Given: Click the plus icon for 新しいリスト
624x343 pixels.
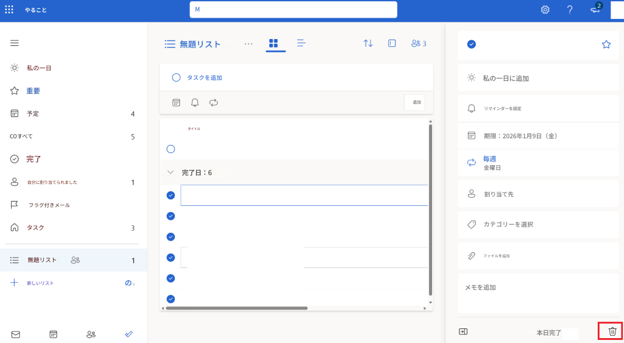Looking at the screenshot, I should pos(14,283).
